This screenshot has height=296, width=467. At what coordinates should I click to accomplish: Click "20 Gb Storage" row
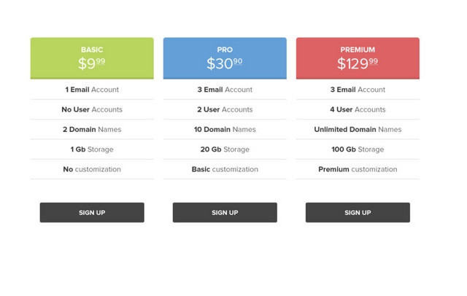click(x=225, y=149)
